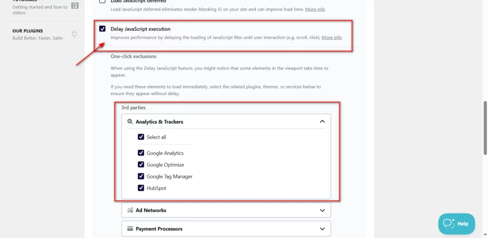Viewport: 488px width, 238px height.
Task: Collapse the Analytics & Trackers section chevron
Action: (323, 122)
